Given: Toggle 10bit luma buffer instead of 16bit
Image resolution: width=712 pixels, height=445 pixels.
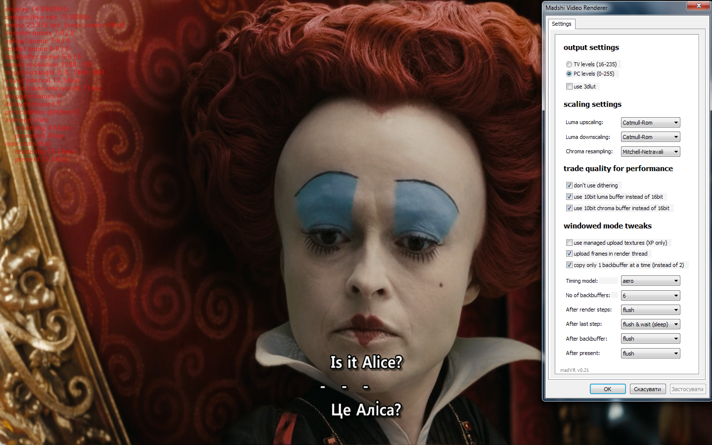Looking at the screenshot, I should click(569, 197).
